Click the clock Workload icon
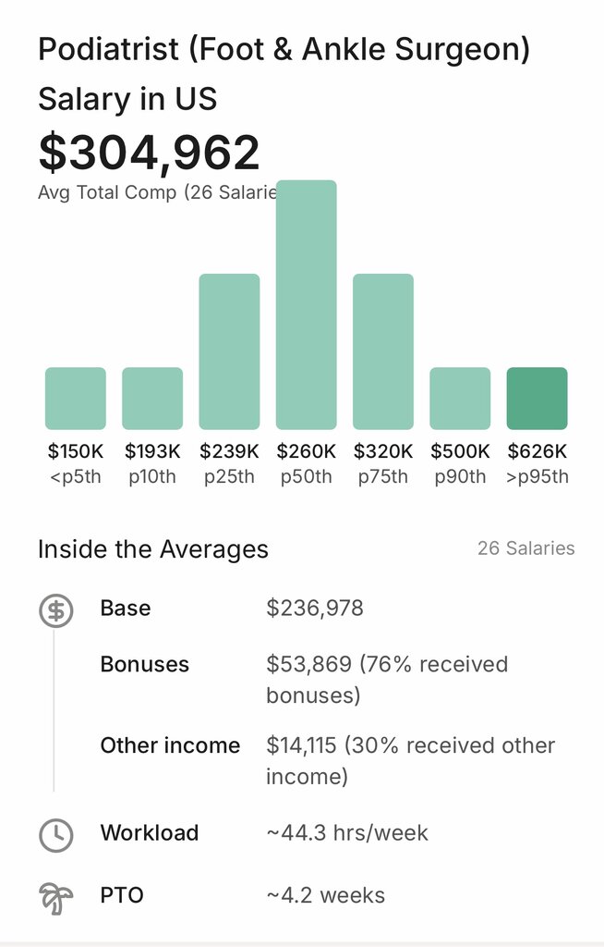 tap(55, 834)
